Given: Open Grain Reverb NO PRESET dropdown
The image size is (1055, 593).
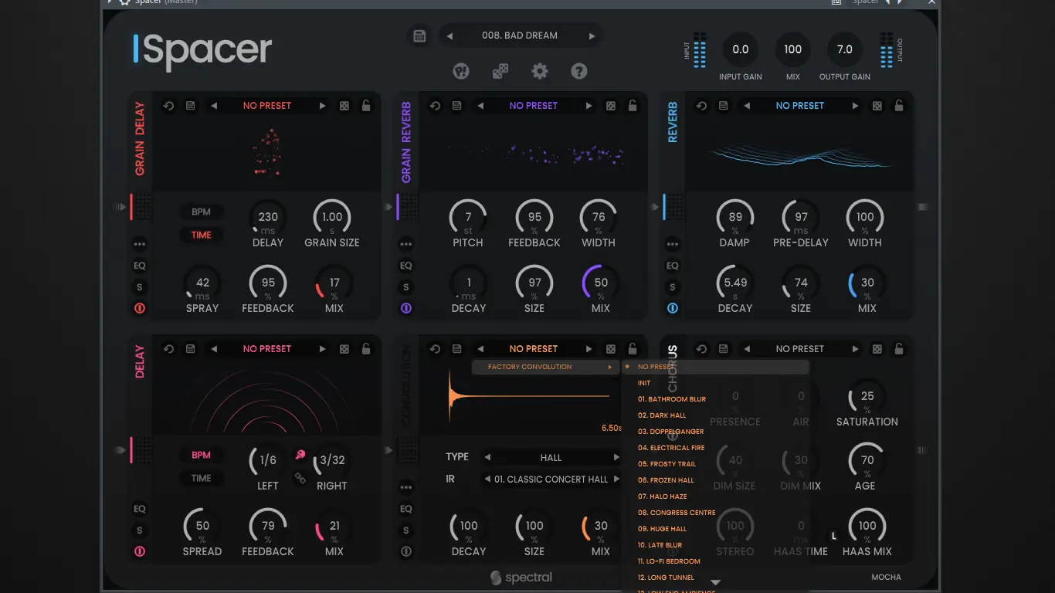Looking at the screenshot, I should pyautogui.click(x=534, y=106).
